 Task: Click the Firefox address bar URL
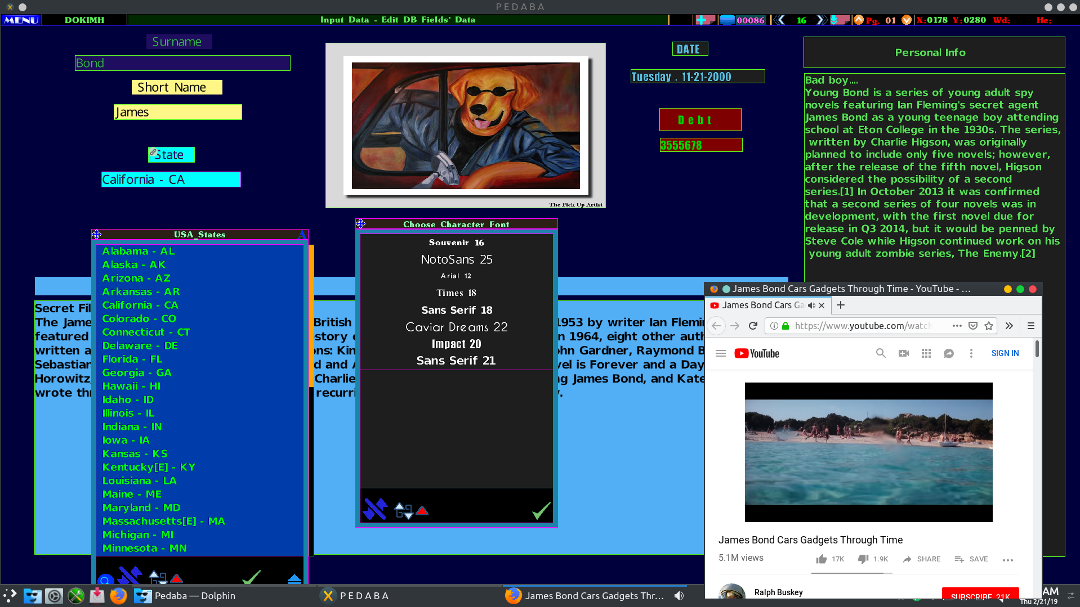(863, 326)
